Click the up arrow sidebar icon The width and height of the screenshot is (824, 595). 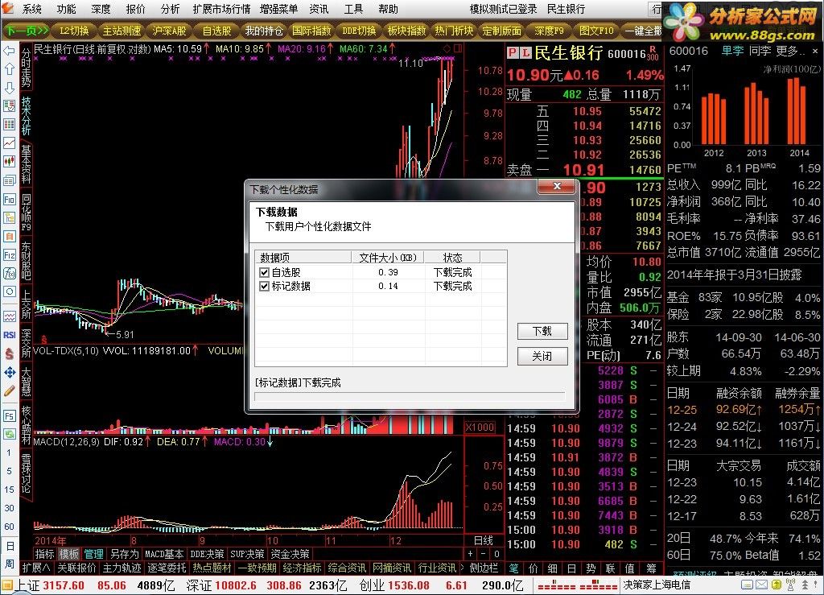click(9, 69)
